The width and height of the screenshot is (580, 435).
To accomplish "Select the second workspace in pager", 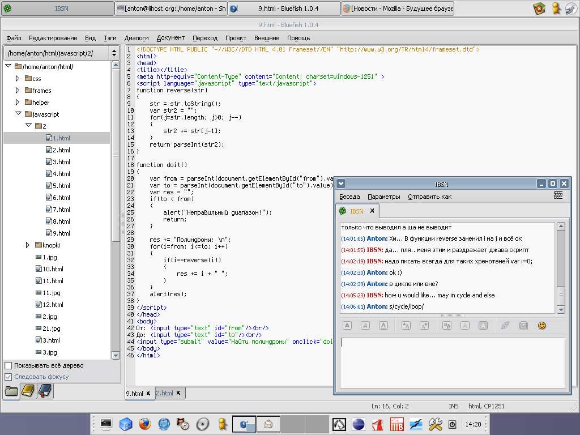I will click(268, 424).
